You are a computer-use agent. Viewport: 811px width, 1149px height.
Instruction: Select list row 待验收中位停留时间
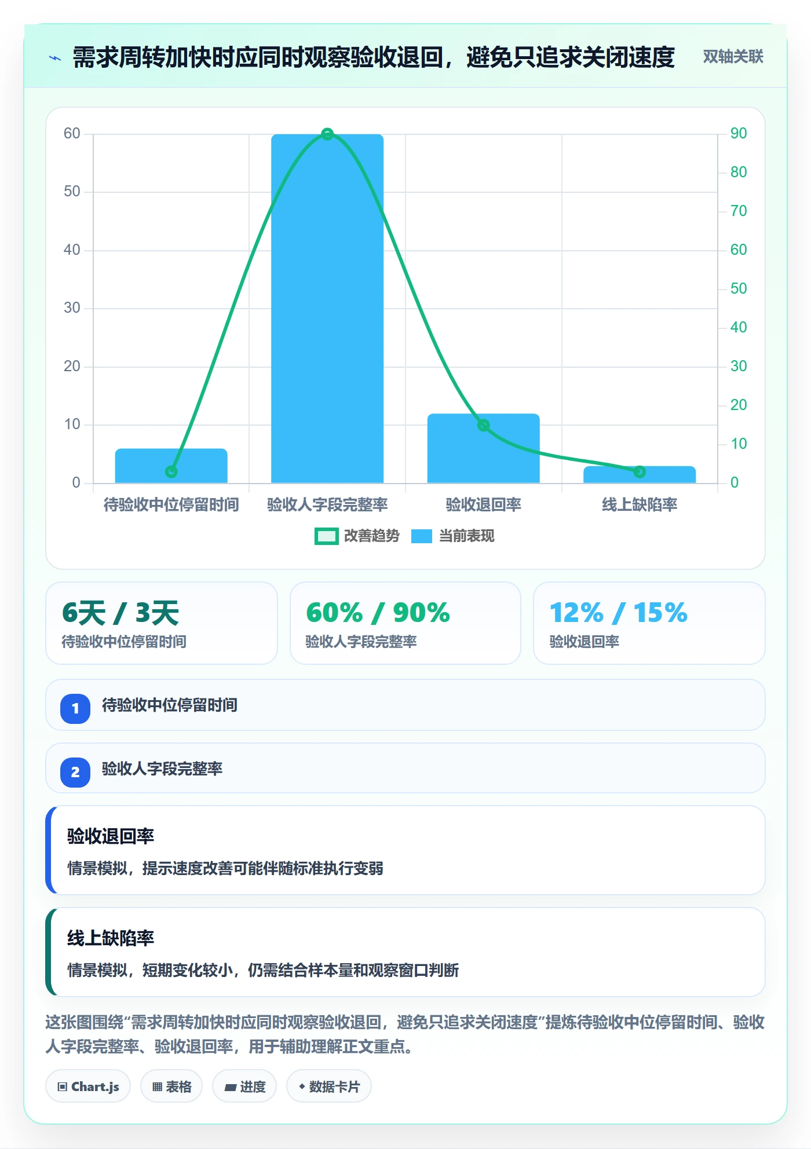coord(405,705)
